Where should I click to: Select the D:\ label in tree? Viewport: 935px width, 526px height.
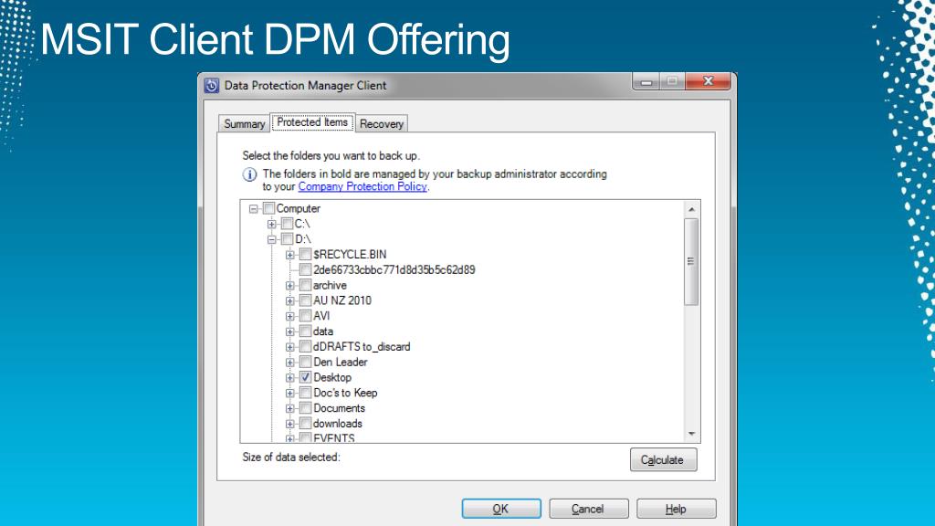tap(303, 239)
